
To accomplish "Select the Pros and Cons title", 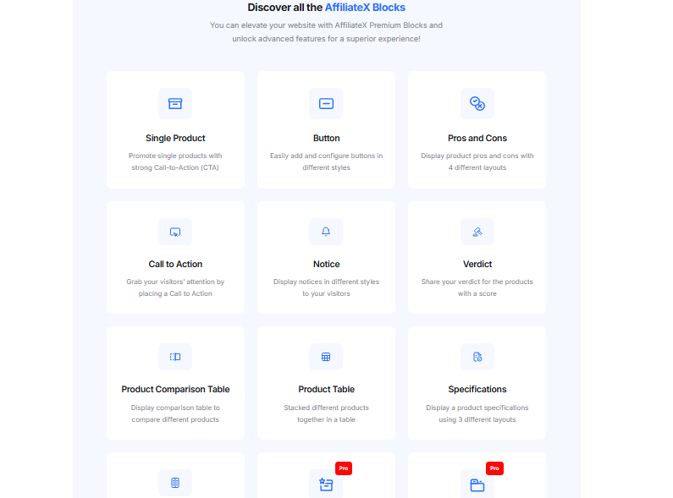I will (477, 138).
